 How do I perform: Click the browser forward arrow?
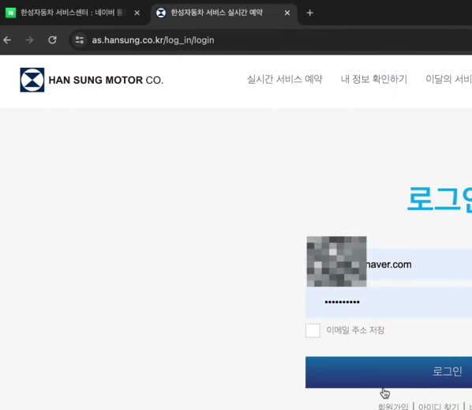click(x=29, y=40)
